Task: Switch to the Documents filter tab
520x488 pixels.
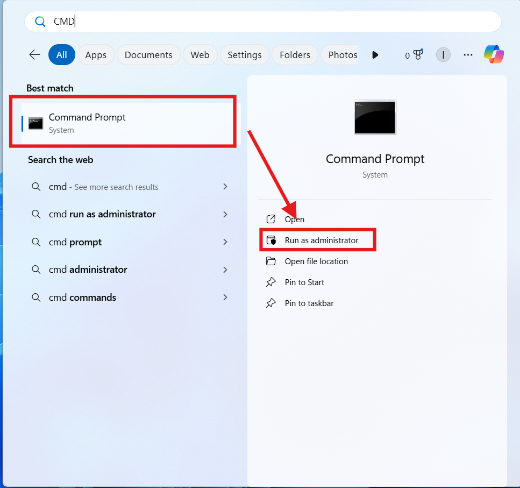Action: 148,54
